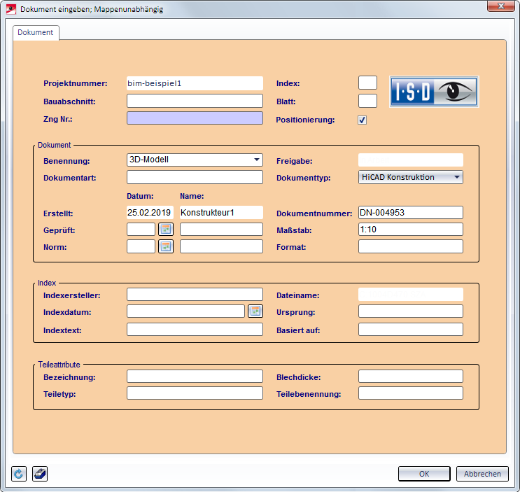This screenshot has width=520, height=492.
Task: Focus the Dokumentnummer text field
Action: click(x=410, y=212)
